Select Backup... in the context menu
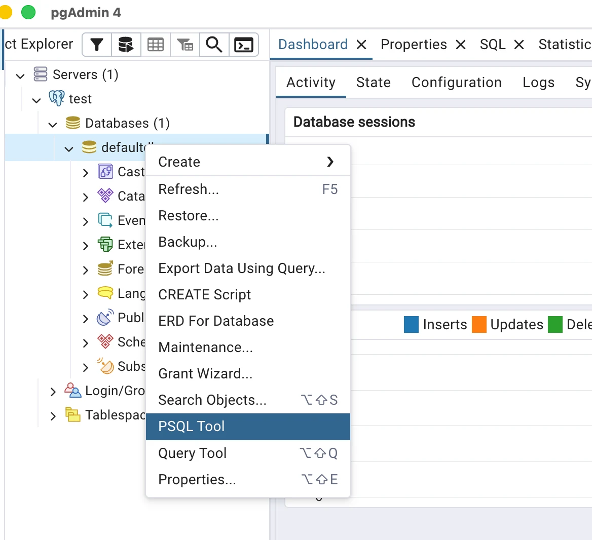 pos(248,242)
